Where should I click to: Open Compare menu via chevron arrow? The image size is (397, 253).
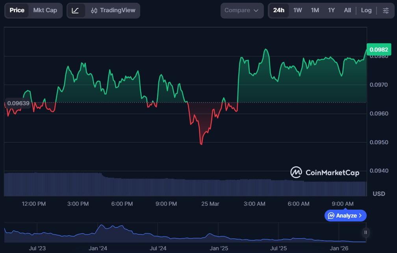point(256,11)
